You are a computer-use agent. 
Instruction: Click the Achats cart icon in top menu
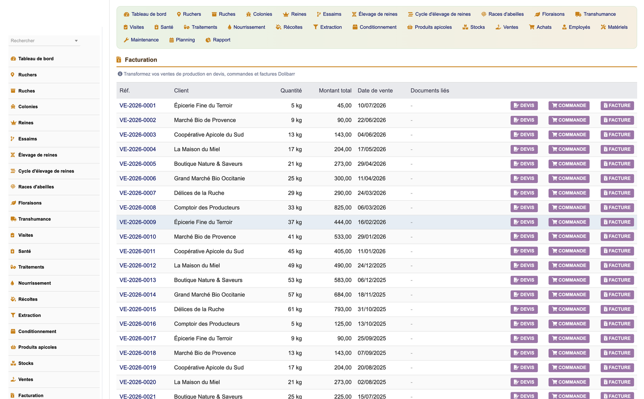point(532,27)
